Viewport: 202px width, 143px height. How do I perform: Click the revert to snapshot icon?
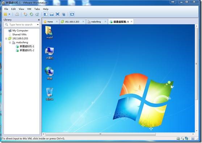click(31, 14)
